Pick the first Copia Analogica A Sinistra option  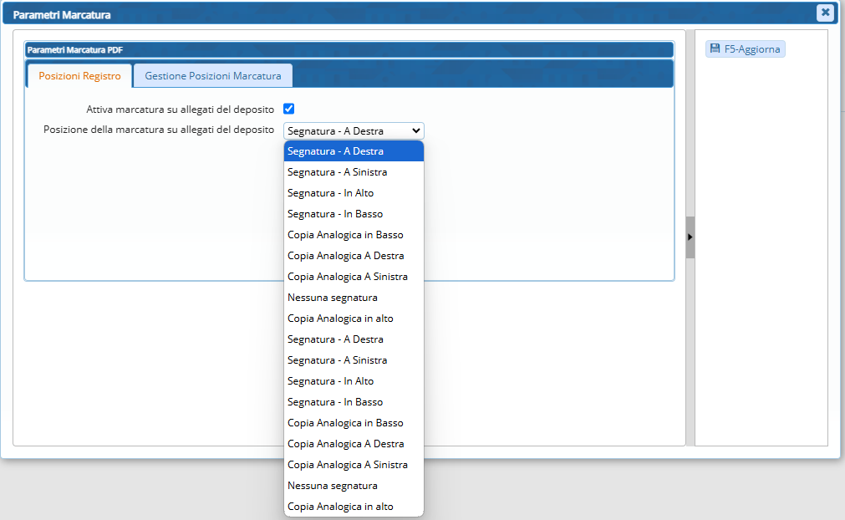354,277
